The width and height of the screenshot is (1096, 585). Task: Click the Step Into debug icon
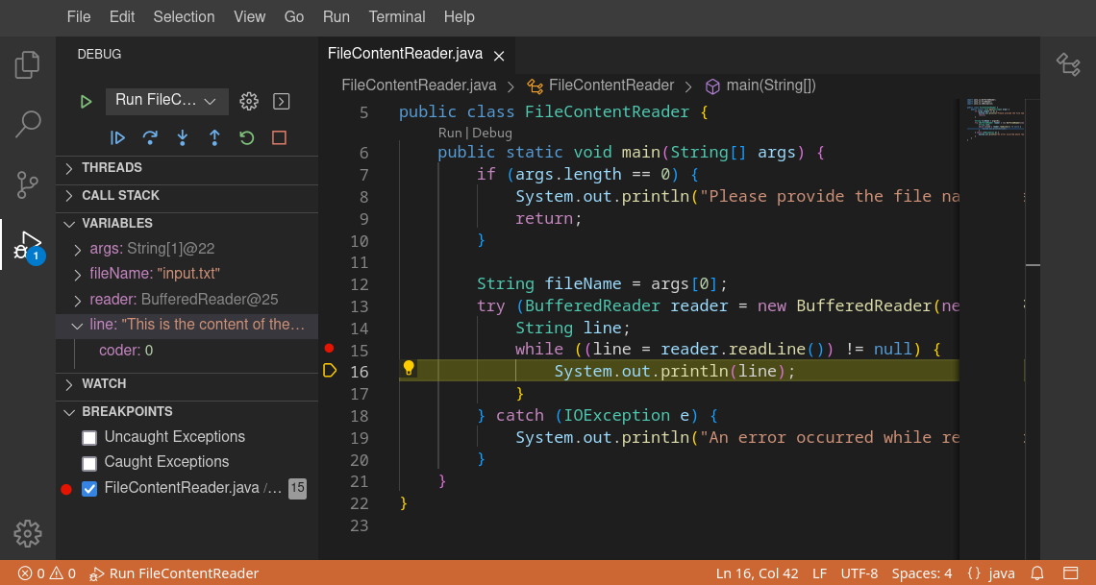pyautogui.click(x=182, y=137)
